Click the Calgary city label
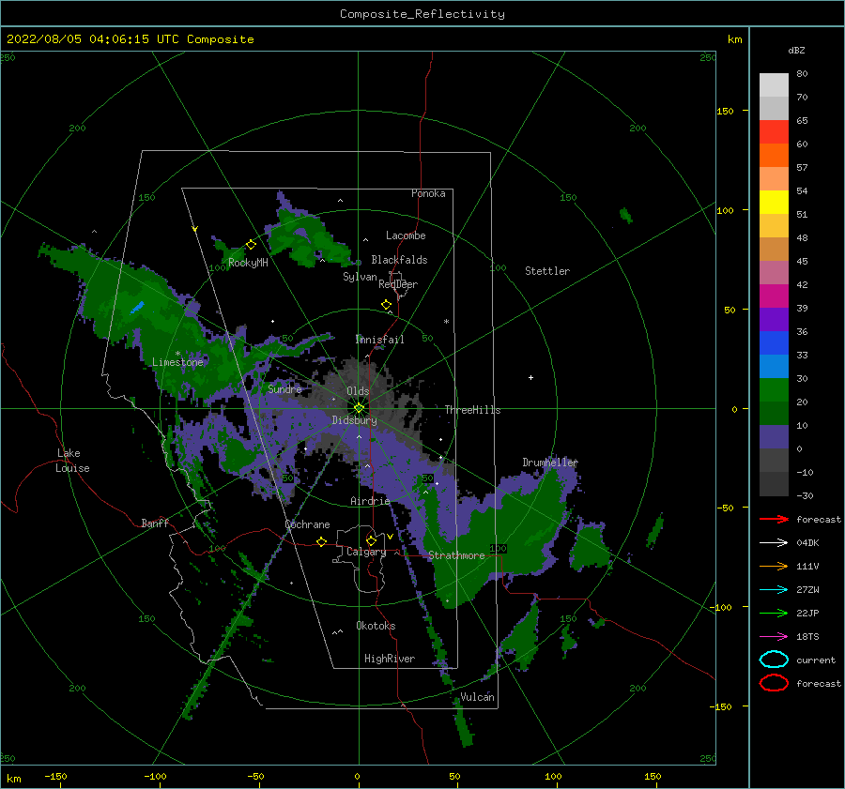The width and height of the screenshot is (845, 789). click(366, 552)
